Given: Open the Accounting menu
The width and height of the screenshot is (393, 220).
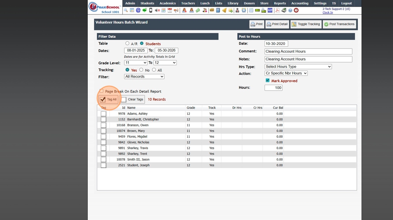Looking at the screenshot, I should pos(300,3).
